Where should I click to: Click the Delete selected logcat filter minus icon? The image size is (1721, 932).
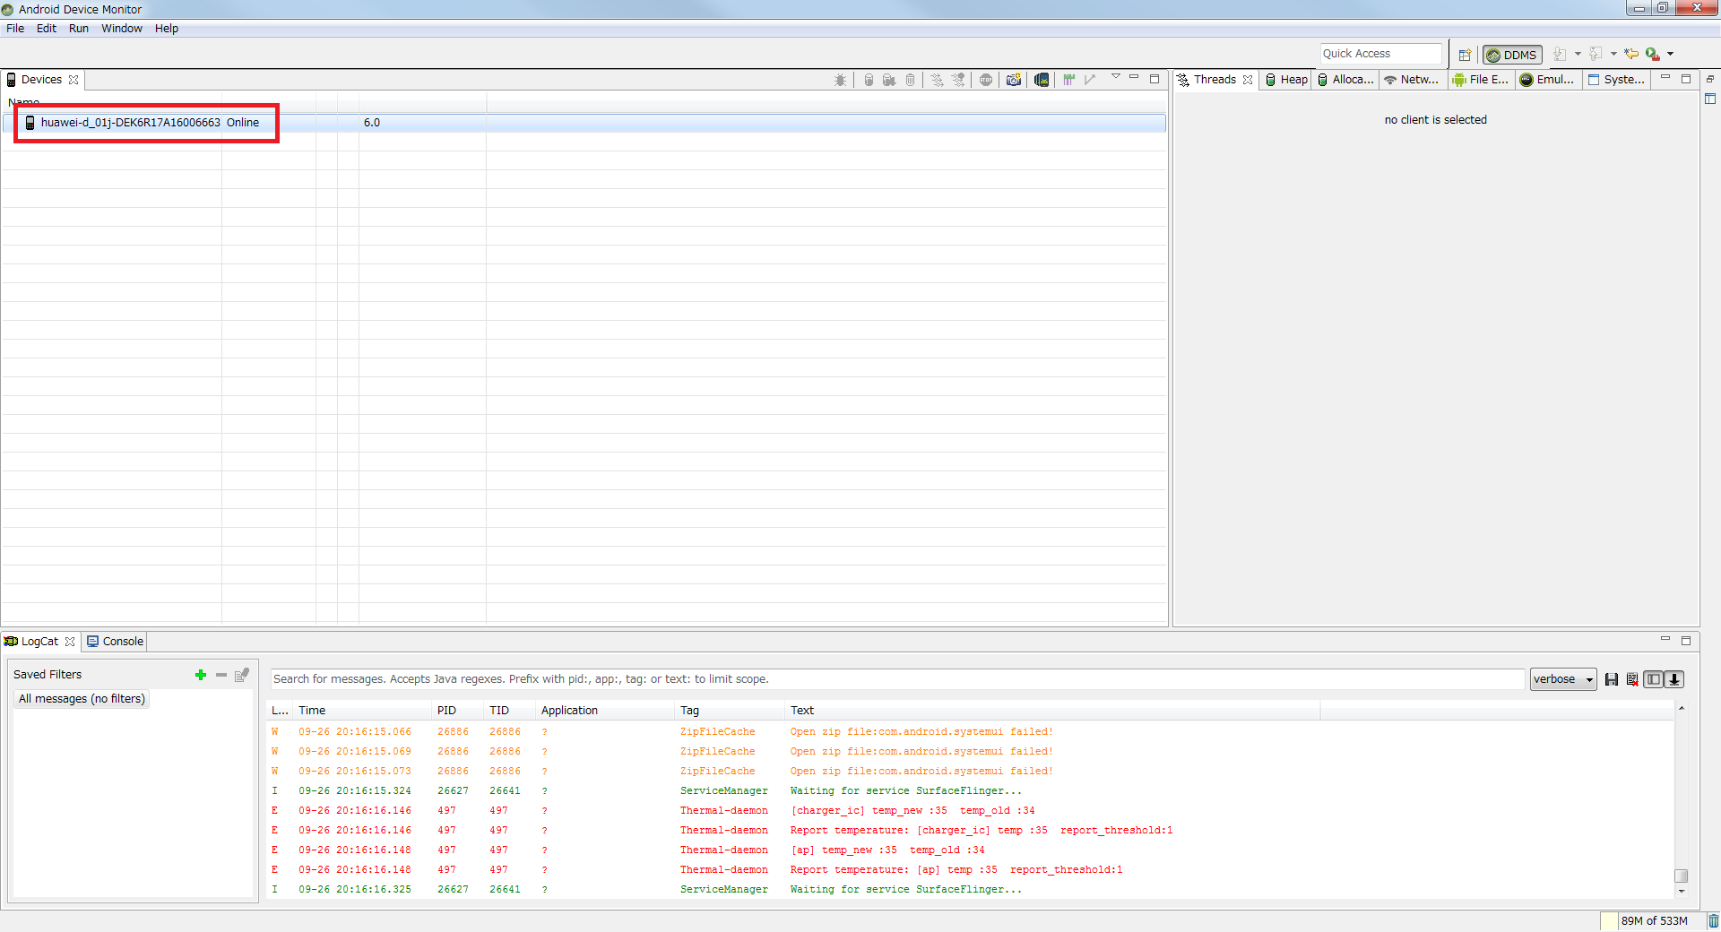221,675
